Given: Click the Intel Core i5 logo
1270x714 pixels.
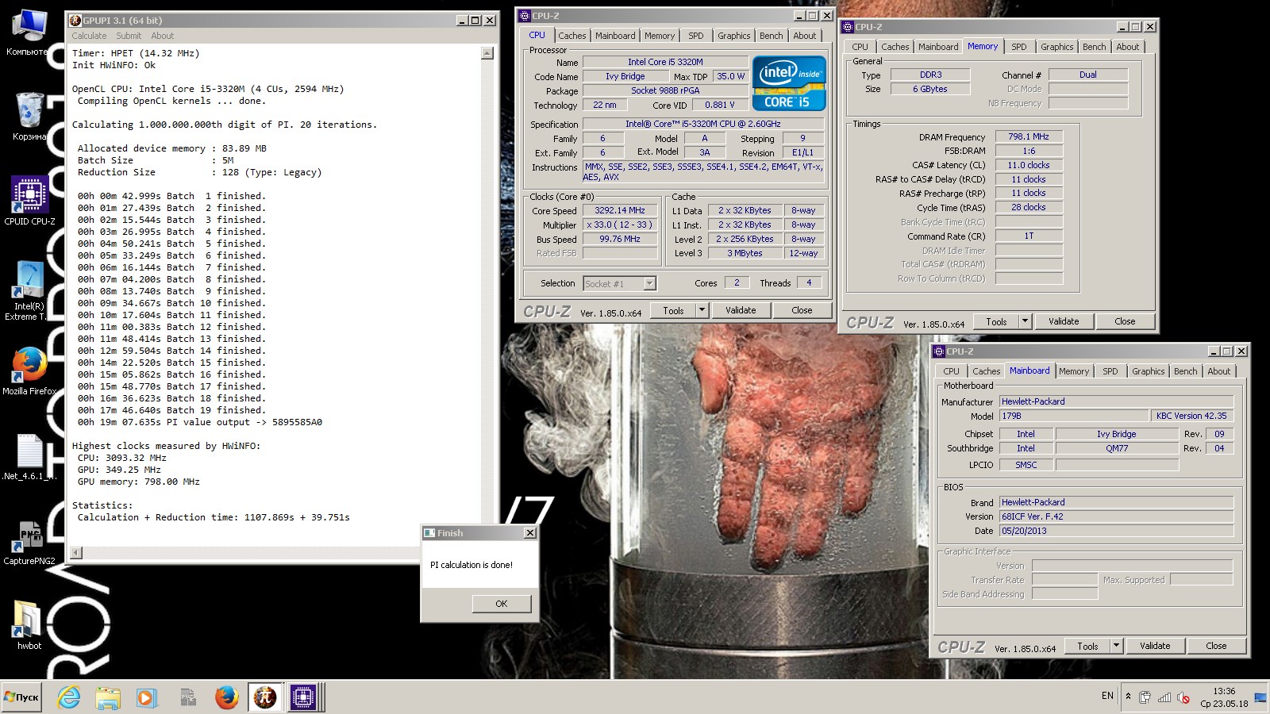Looking at the screenshot, I should [x=789, y=83].
